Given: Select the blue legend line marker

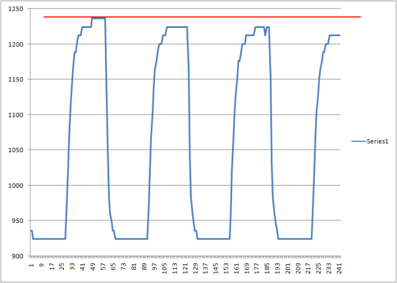Looking at the screenshot, I should [357, 141].
